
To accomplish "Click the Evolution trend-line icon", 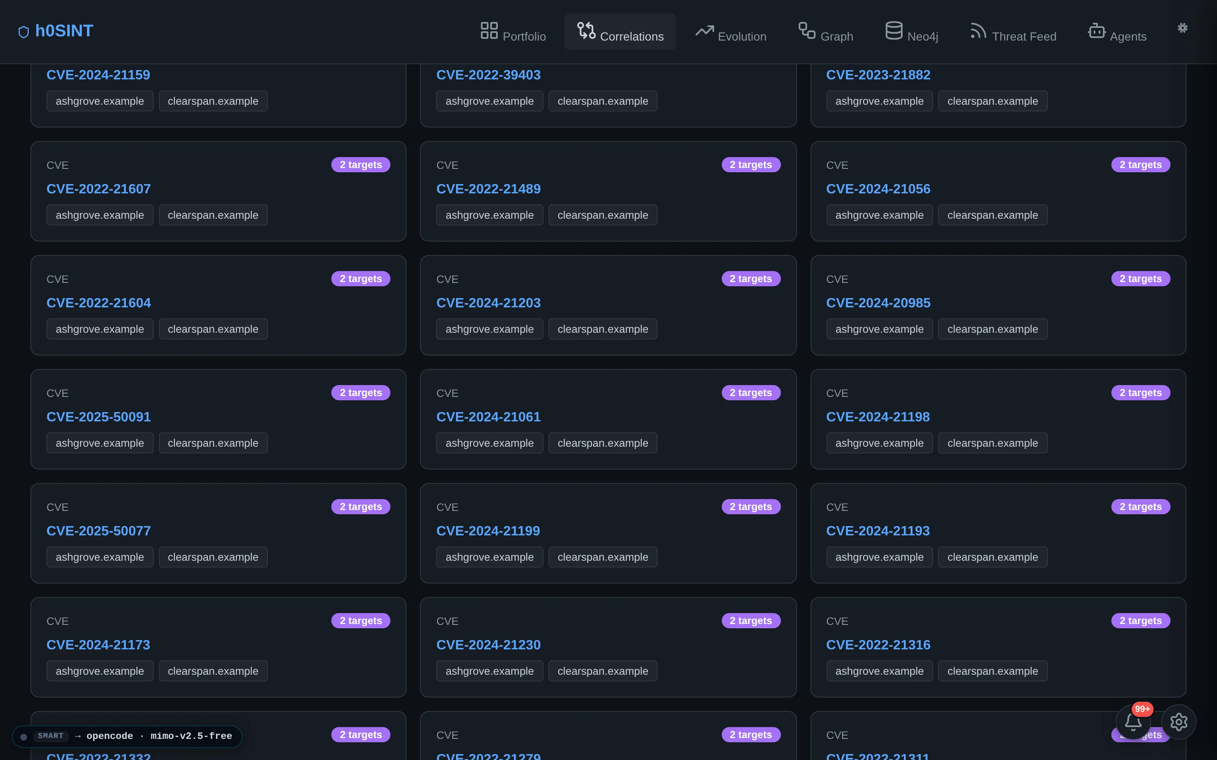I will (704, 31).
